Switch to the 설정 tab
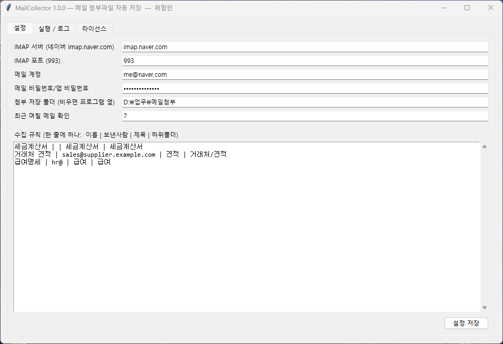The image size is (503, 344). [x=20, y=28]
